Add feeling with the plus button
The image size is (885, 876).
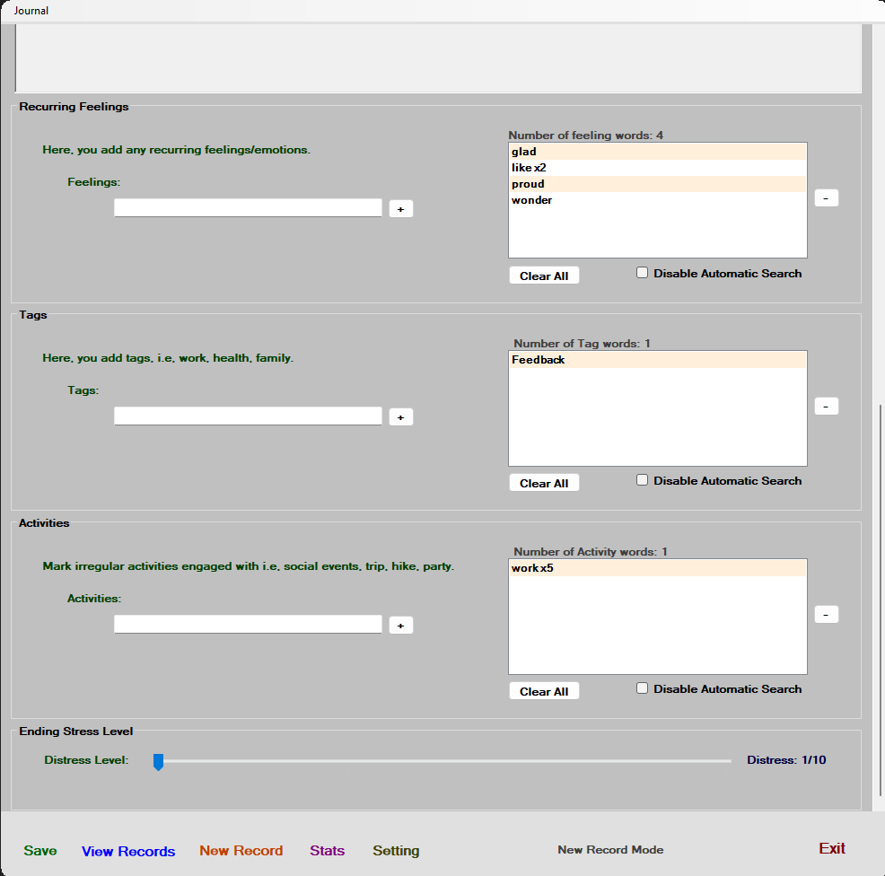[400, 209]
